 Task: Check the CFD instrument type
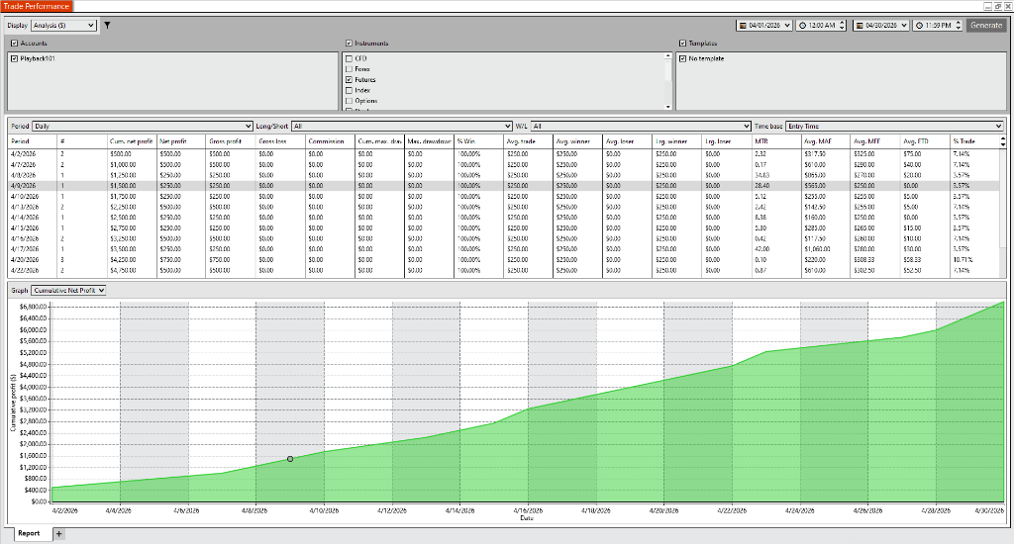click(x=350, y=58)
